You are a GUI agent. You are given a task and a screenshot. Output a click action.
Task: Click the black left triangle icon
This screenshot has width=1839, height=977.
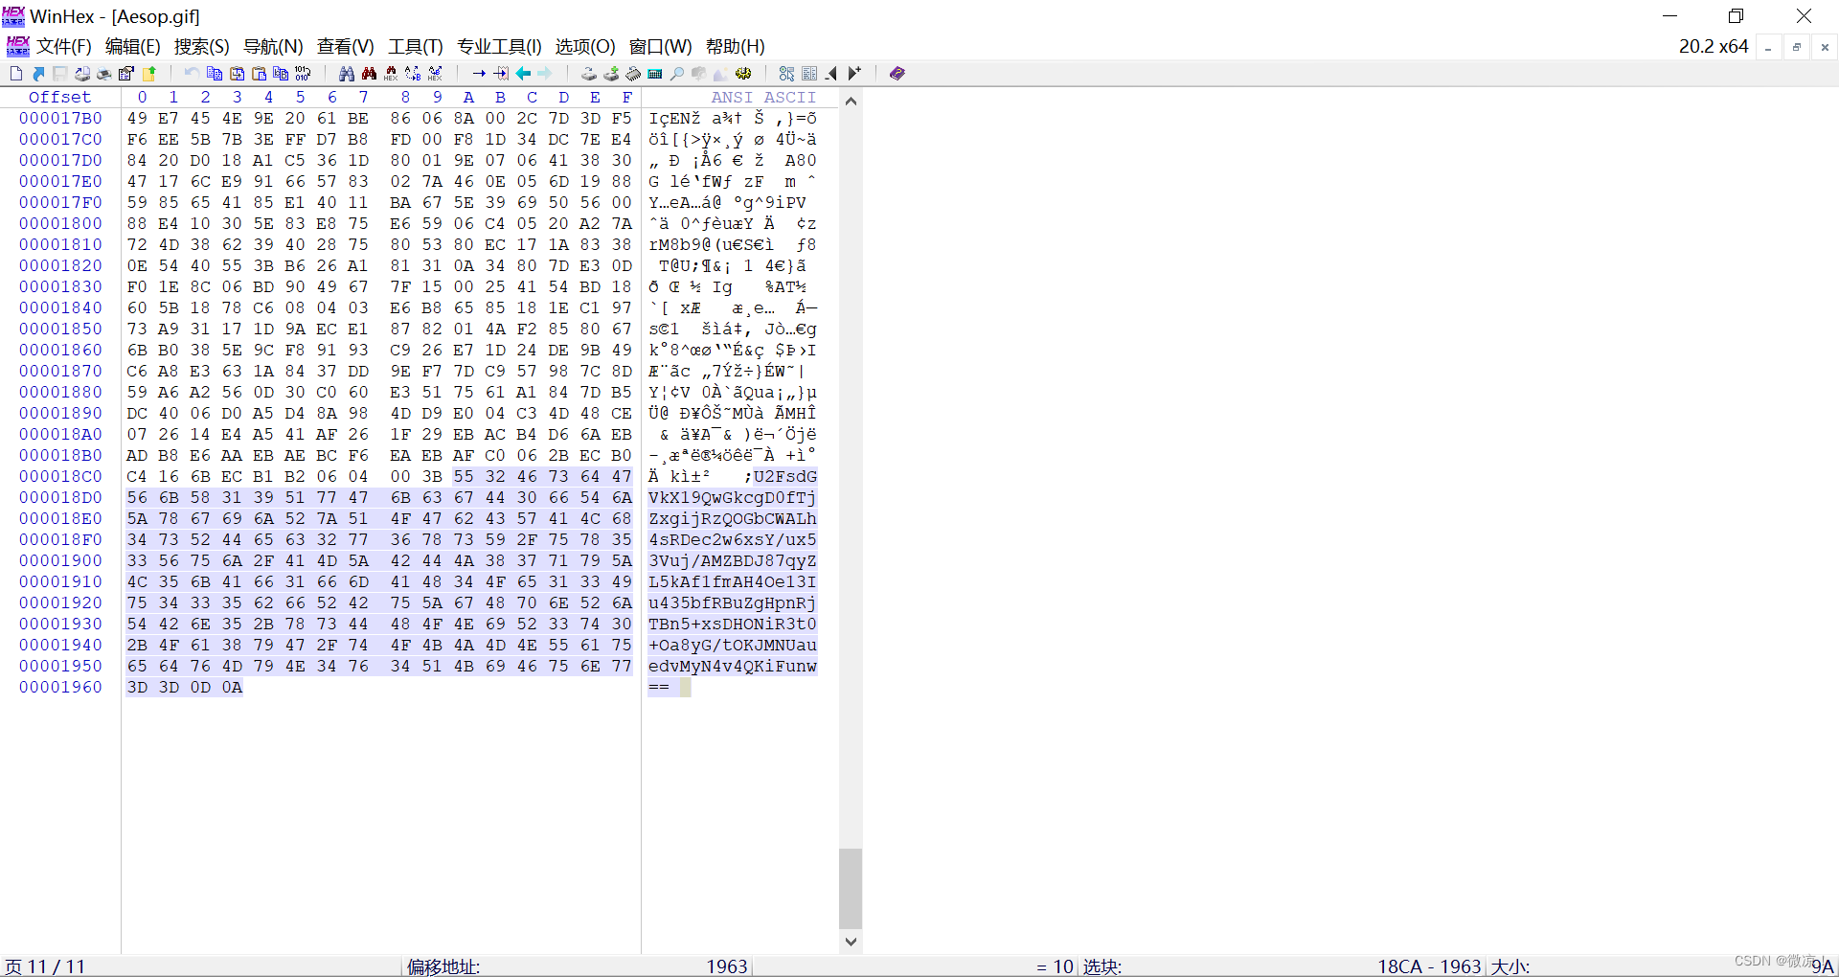(x=831, y=73)
